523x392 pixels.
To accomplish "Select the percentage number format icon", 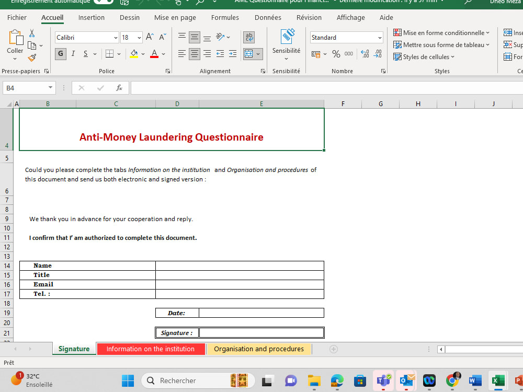I will 335,54.
